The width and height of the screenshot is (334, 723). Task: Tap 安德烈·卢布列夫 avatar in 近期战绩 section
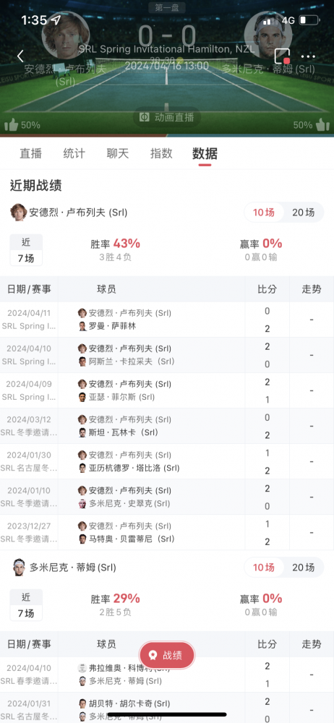[x=19, y=212]
